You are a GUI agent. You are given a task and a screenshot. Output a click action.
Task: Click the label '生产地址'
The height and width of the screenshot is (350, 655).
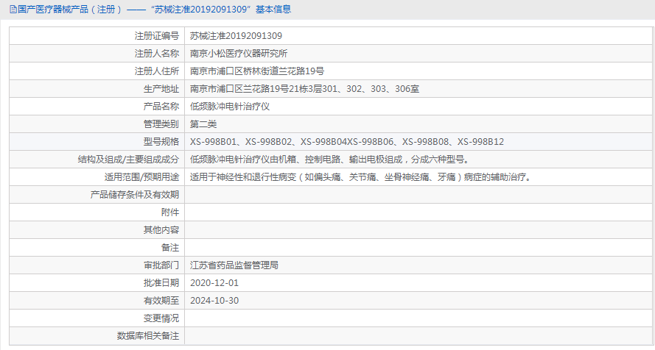pos(161,89)
